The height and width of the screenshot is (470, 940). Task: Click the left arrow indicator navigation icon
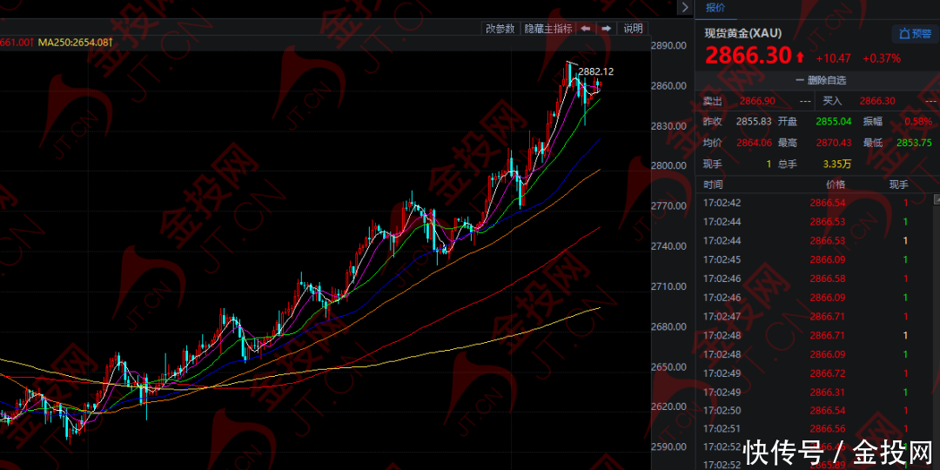(x=586, y=29)
